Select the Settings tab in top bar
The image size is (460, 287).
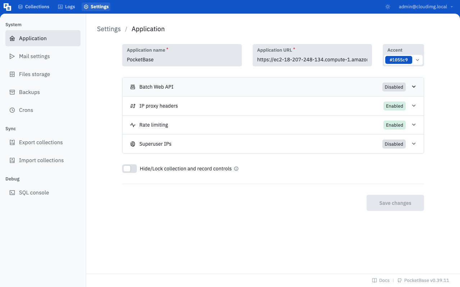(x=96, y=7)
